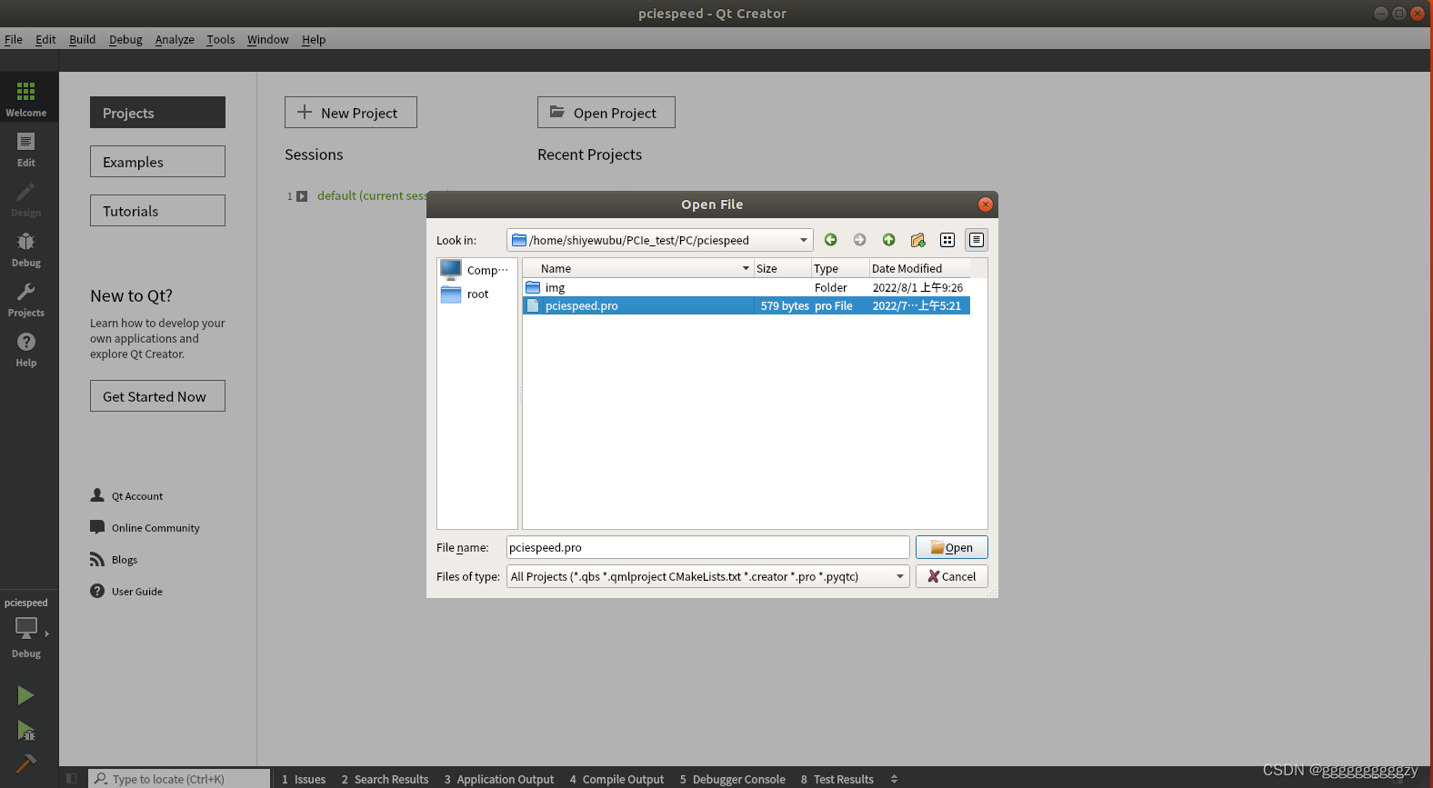Image resolution: width=1433 pixels, height=788 pixels.
Task: Open output pane selector arrows
Action: 894,779
